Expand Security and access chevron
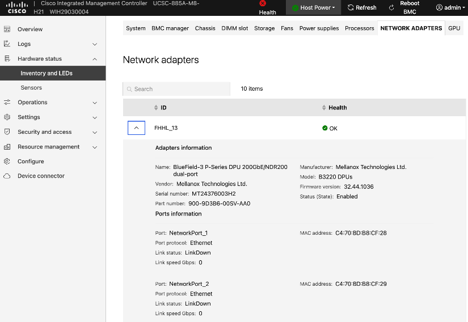Viewport: 468px width, 322px height. pyautogui.click(x=95, y=132)
